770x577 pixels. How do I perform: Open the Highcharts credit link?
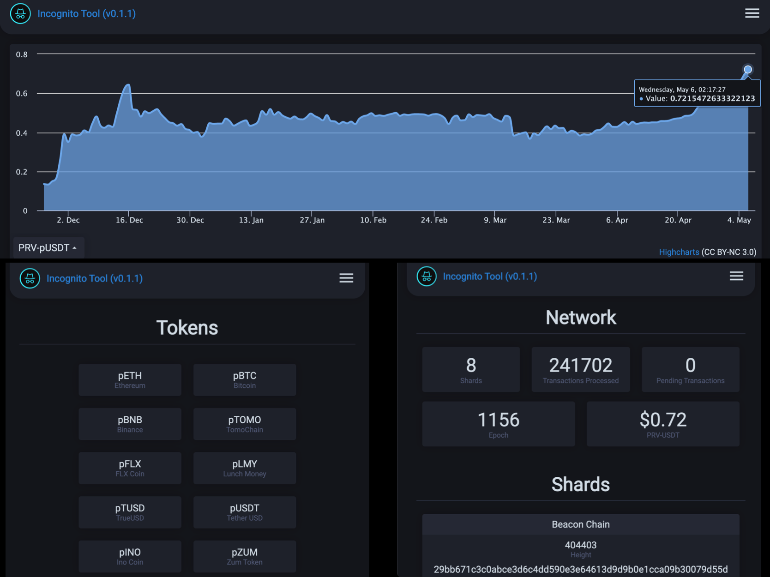pos(679,252)
